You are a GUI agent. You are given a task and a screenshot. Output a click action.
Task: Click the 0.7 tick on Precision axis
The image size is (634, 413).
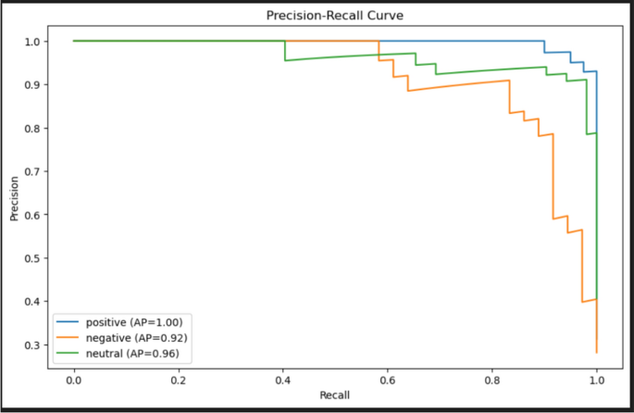pos(33,171)
